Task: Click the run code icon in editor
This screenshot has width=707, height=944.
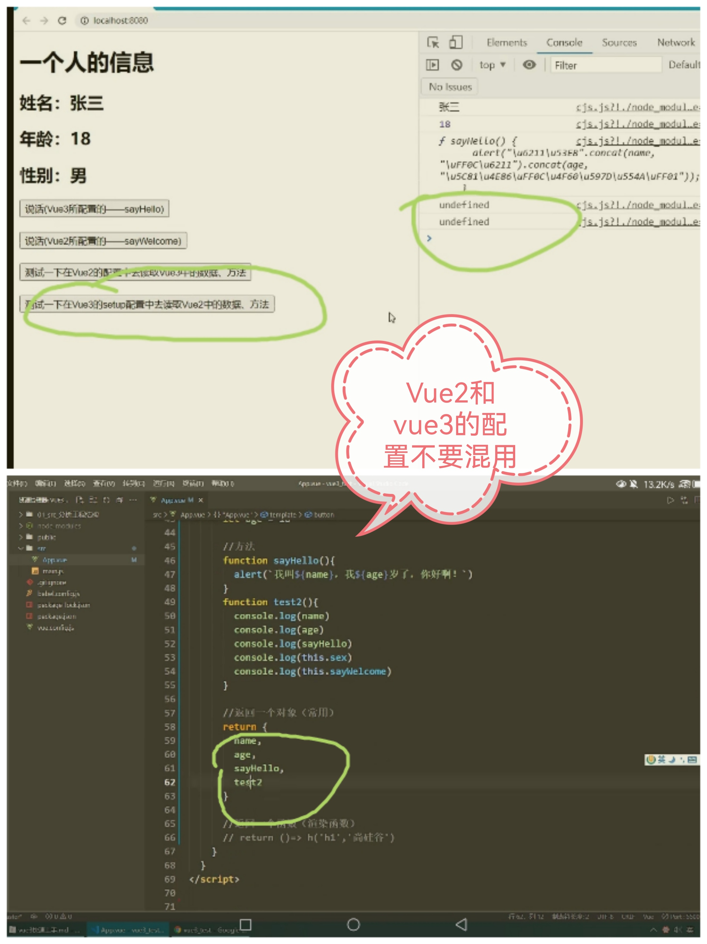Action: (x=670, y=500)
